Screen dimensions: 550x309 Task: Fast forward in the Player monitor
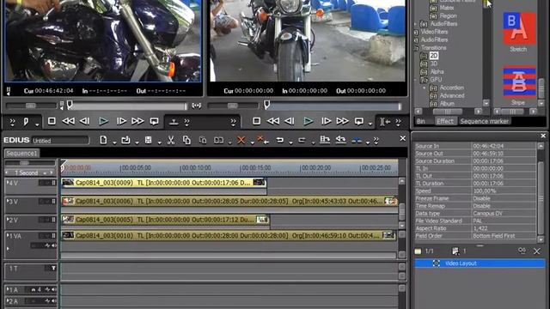click(137, 121)
